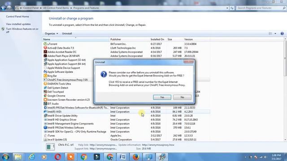Click the BitTorrent Inc. publisher cell
Image resolution: width=287 pixels, height=161 pixels.
point(118,44)
